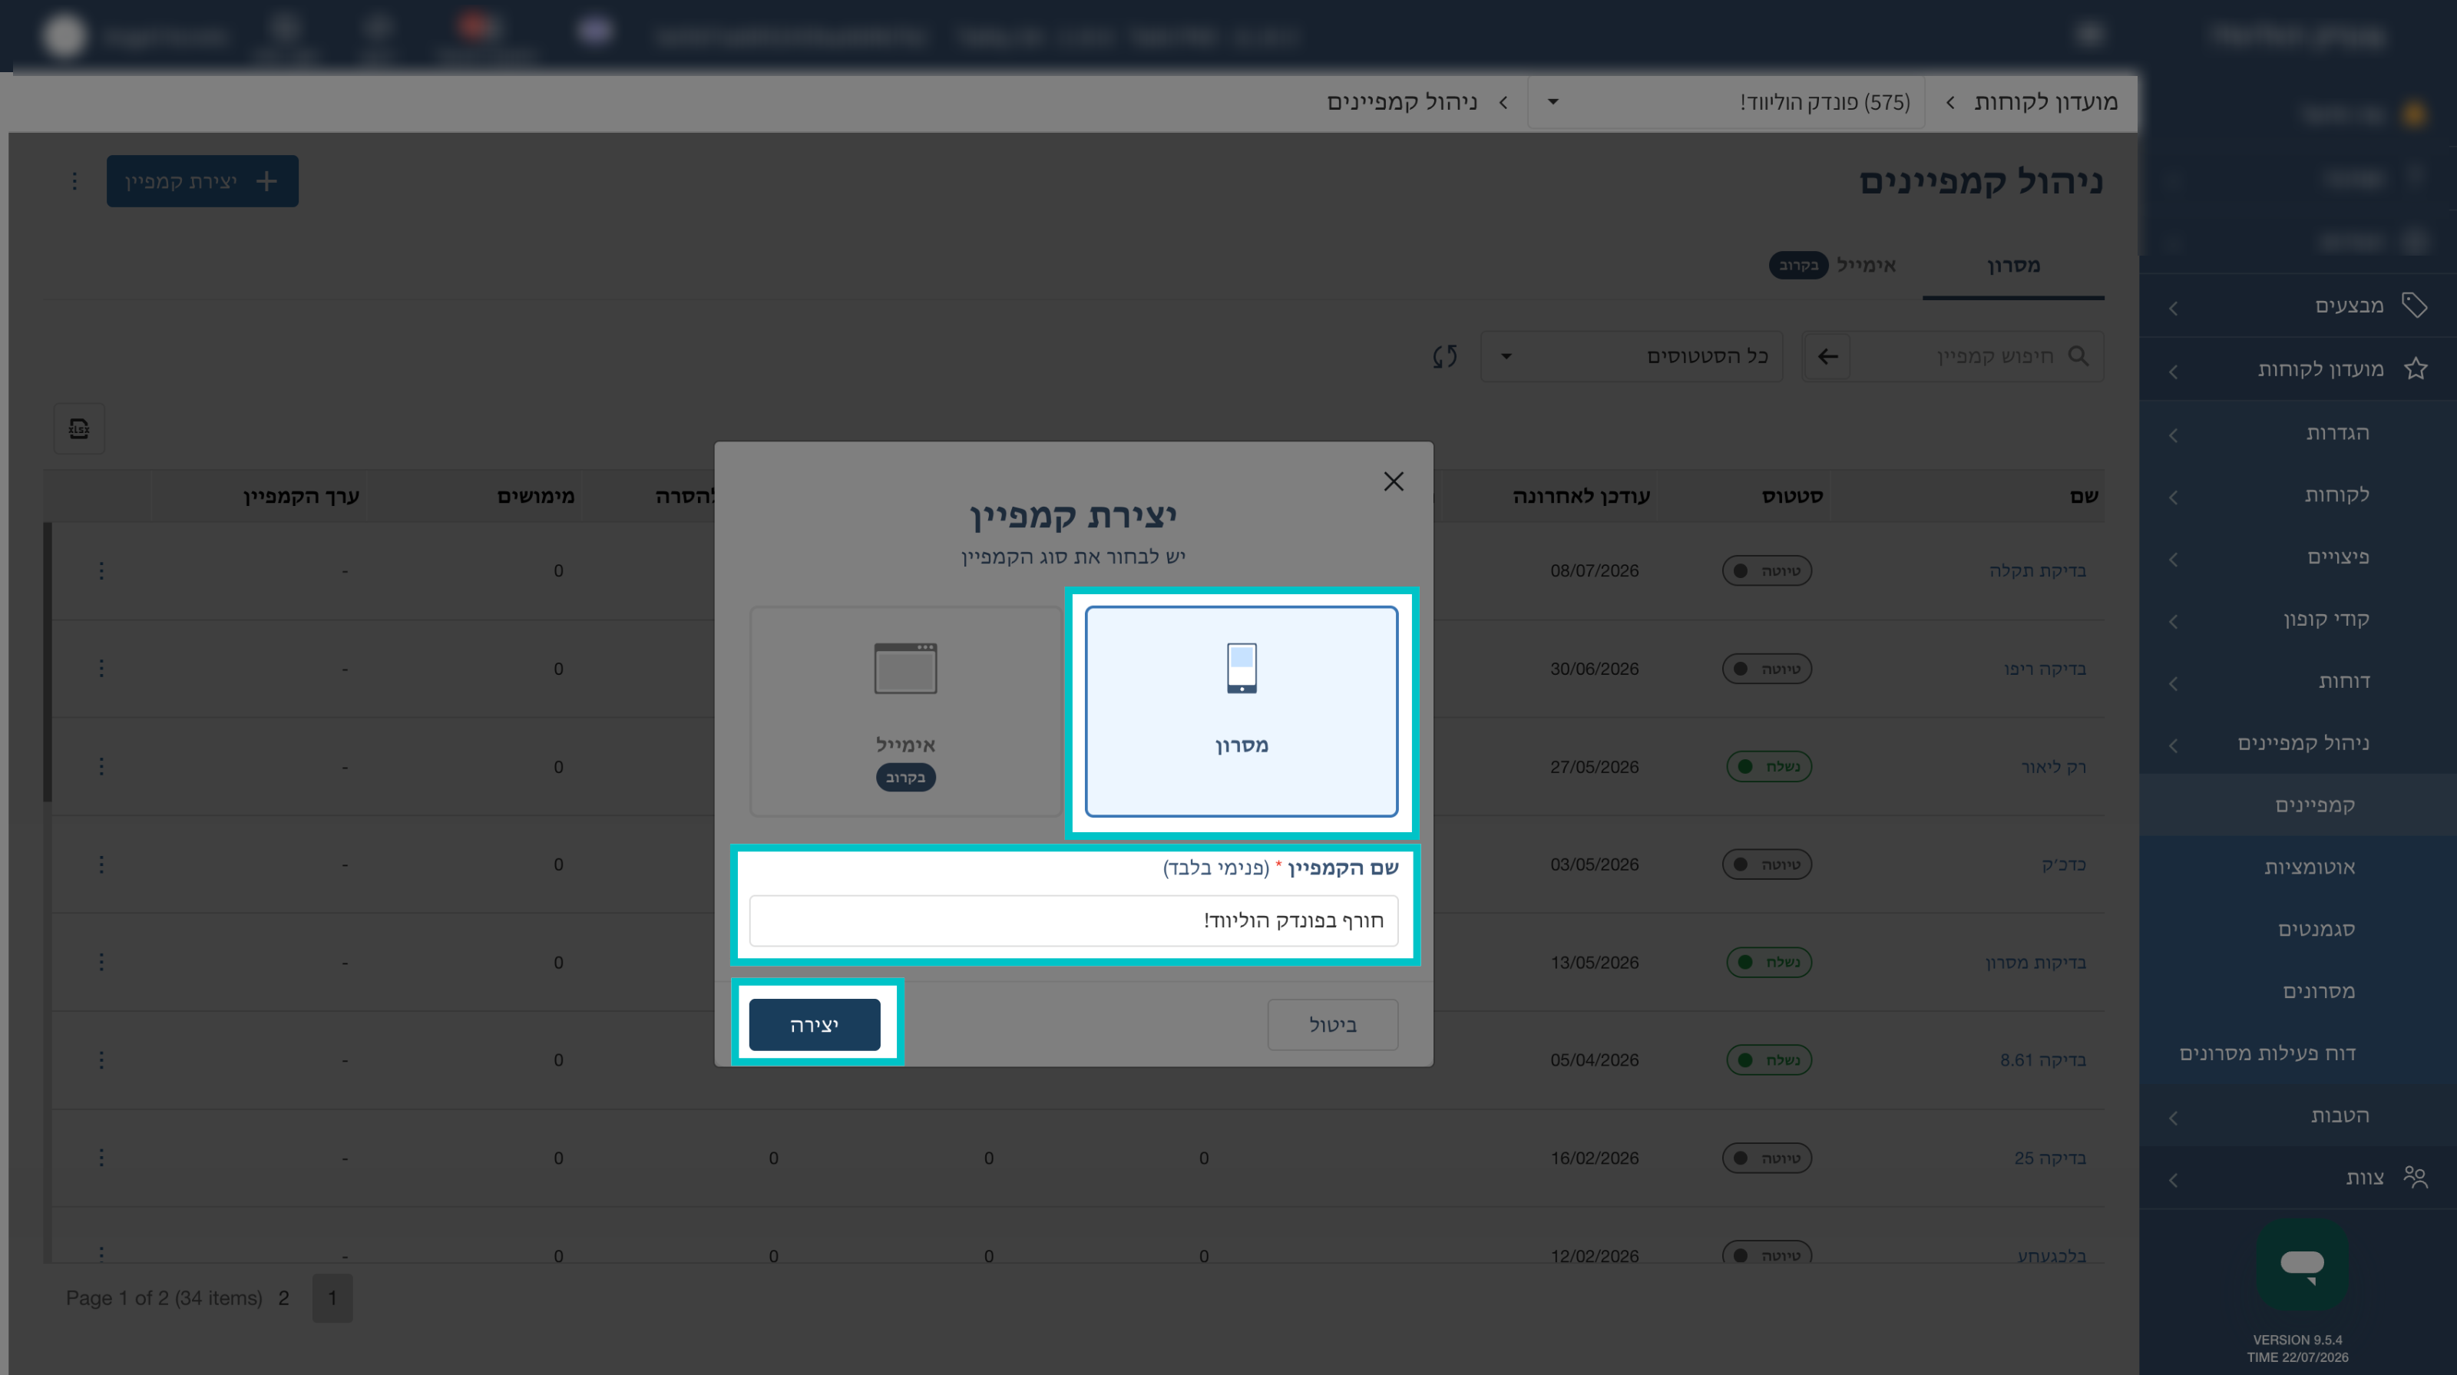Click the refresh icon beside the status filter
Viewport: 2457px width, 1375px height.
1445,357
